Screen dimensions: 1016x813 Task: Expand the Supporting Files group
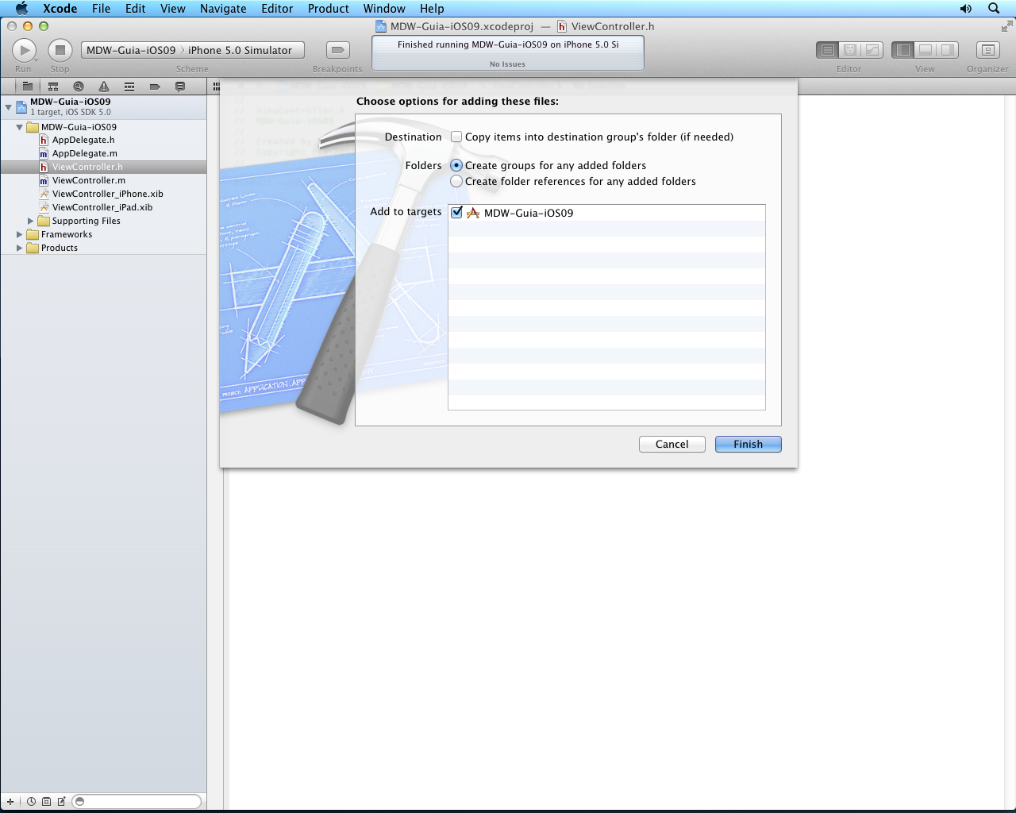click(x=31, y=221)
